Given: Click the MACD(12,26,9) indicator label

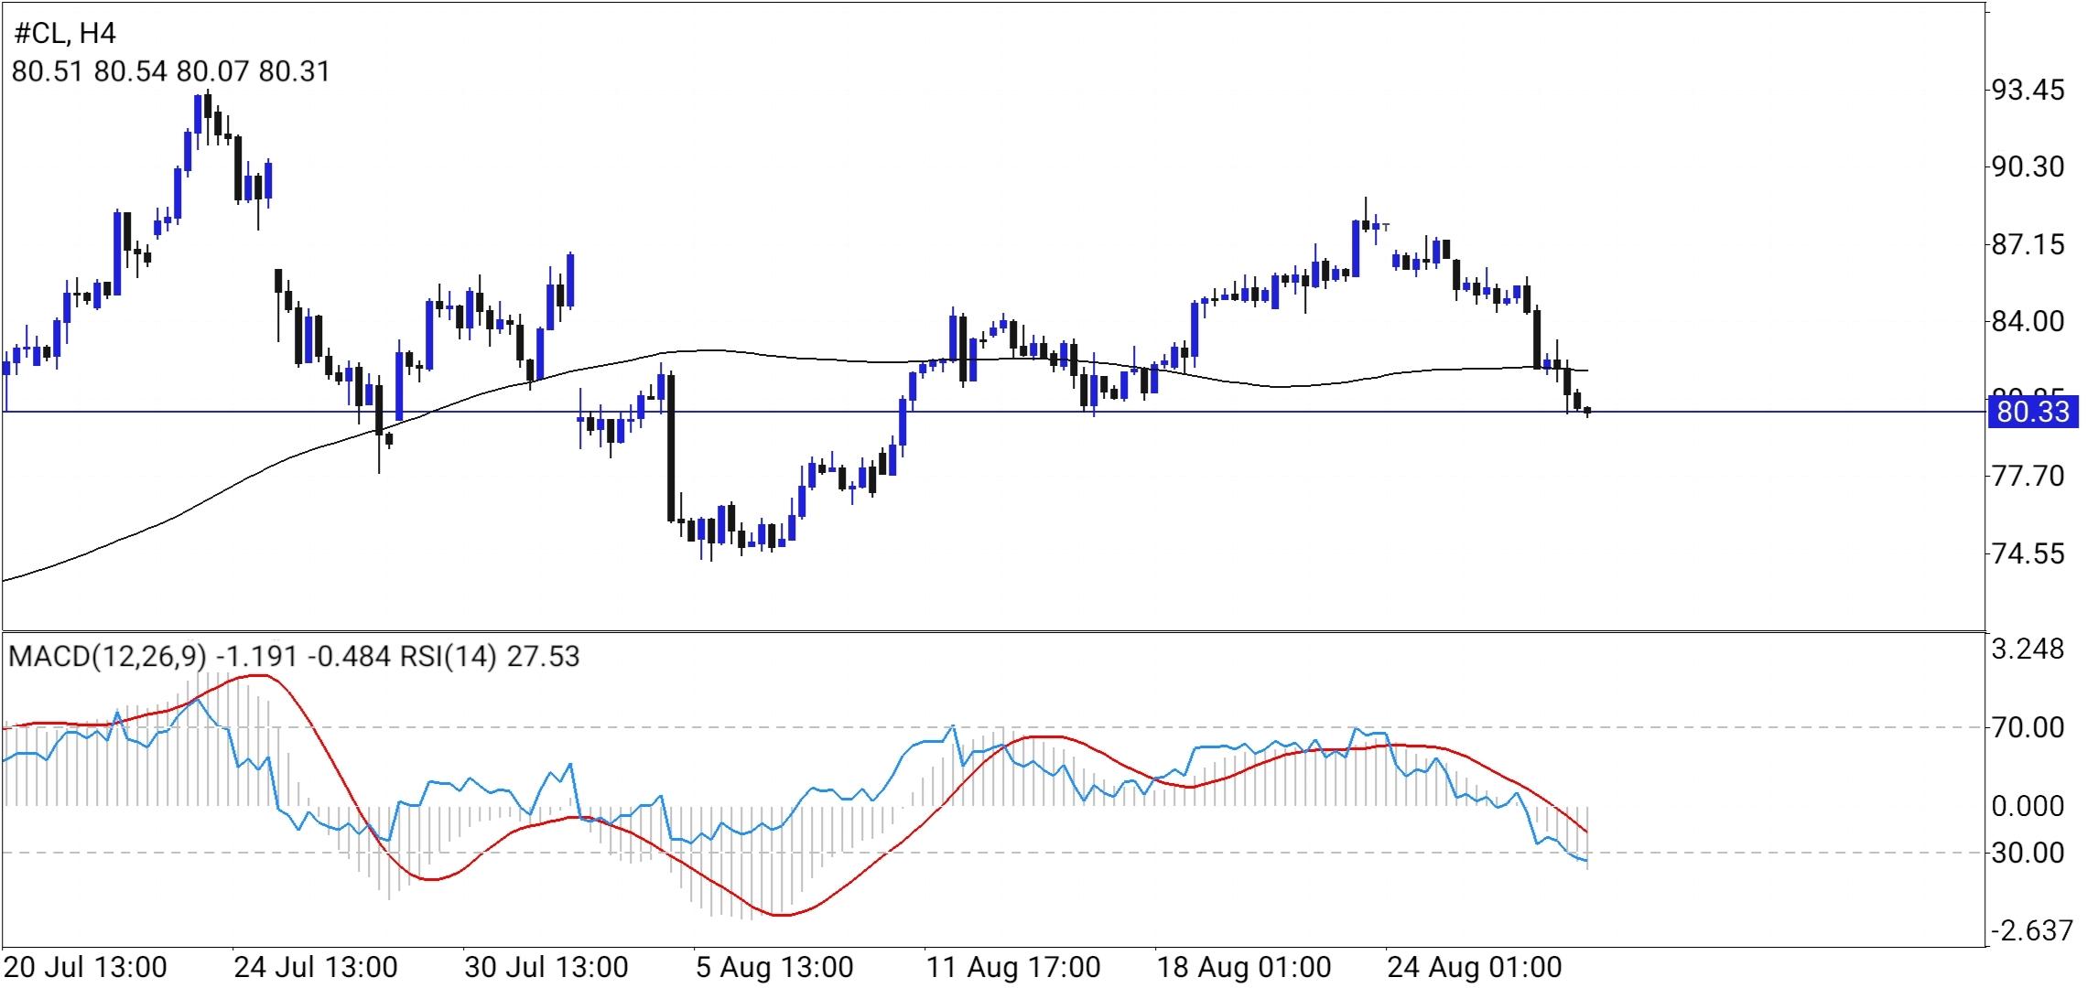Looking at the screenshot, I should (108, 657).
